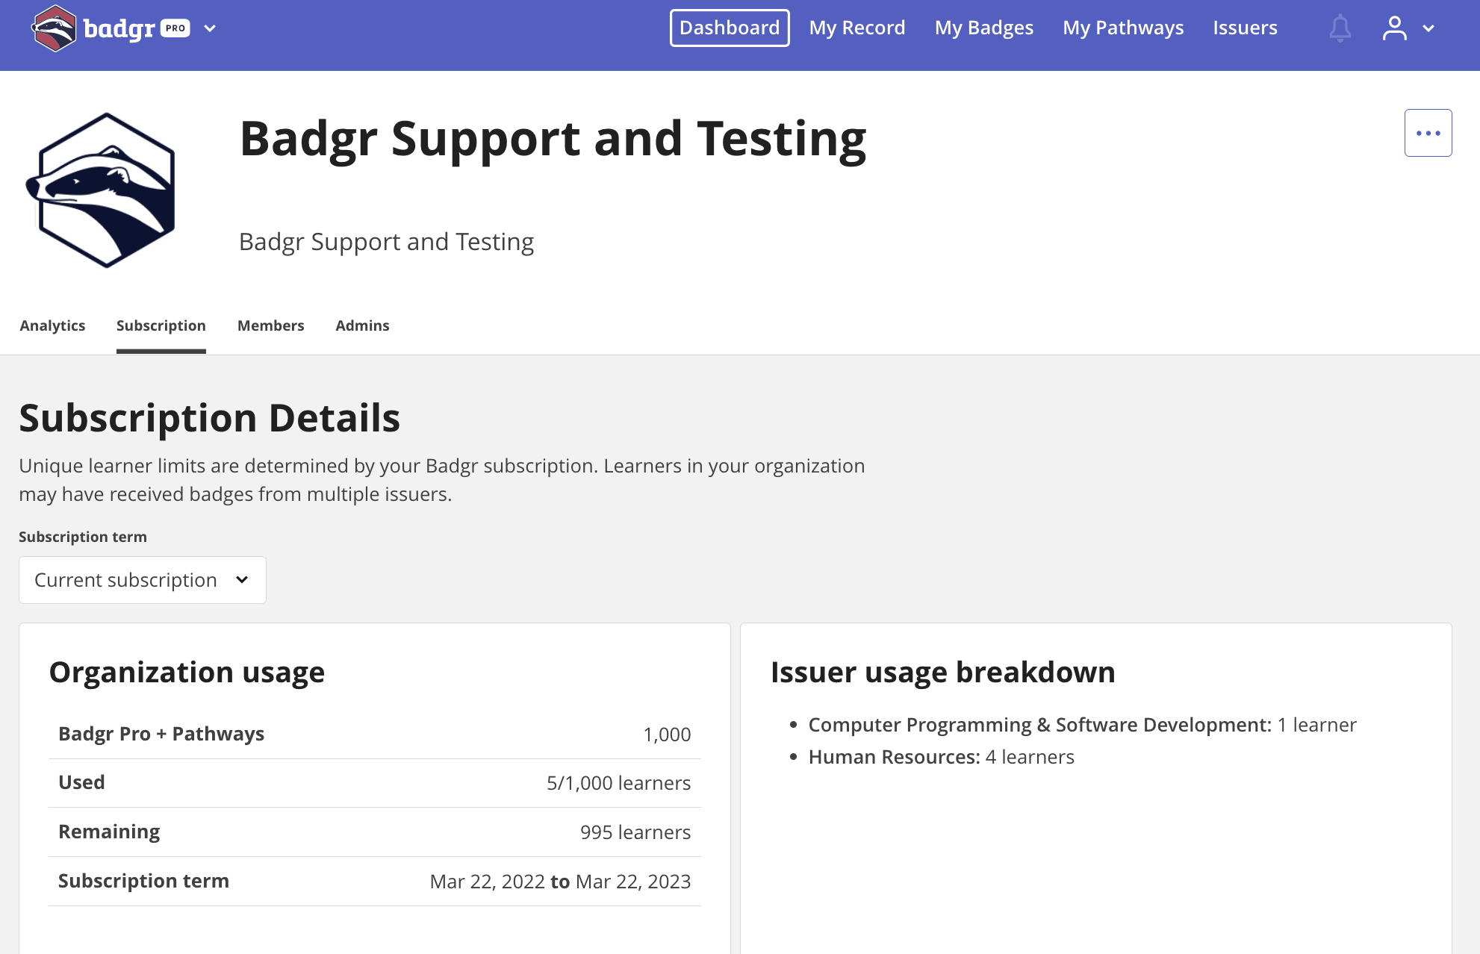Select the Subscription tab
The width and height of the screenshot is (1480, 954).
pyautogui.click(x=161, y=325)
